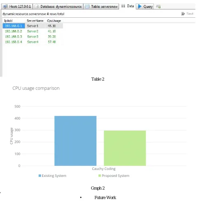Sort by ServerName column header
The image size is (198, 202).
click(35, 21)
